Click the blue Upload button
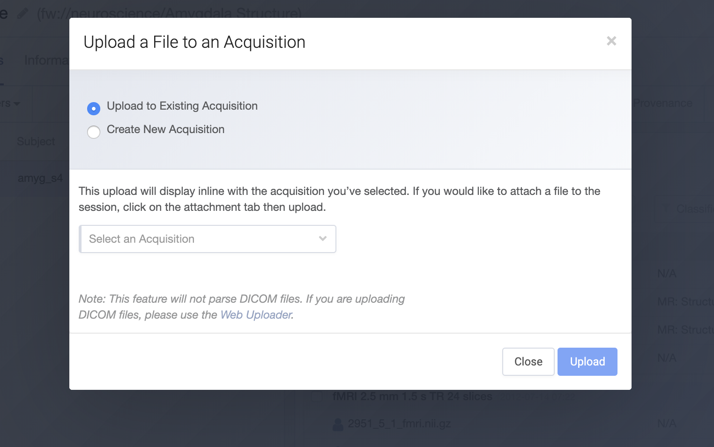714x447 pixels. pos(588,362)
